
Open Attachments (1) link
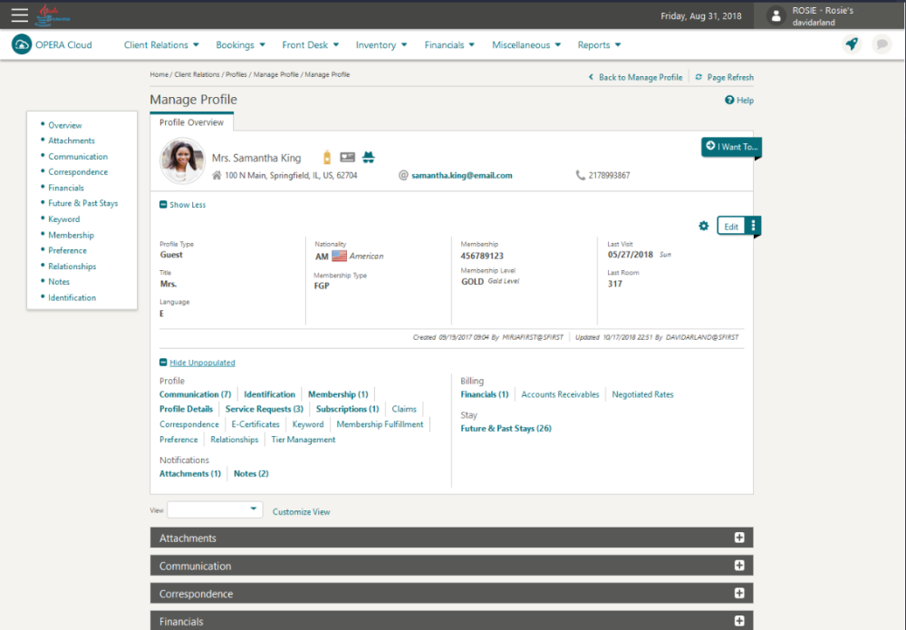(190, 473)
